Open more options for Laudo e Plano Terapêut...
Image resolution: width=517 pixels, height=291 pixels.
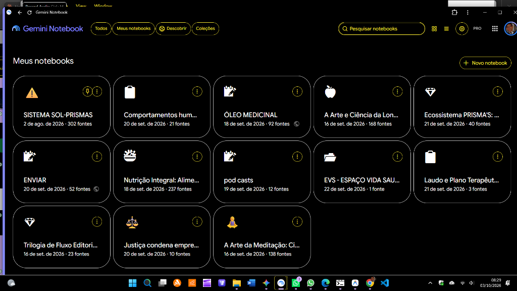pyautogui.click(x=497, y=157)
